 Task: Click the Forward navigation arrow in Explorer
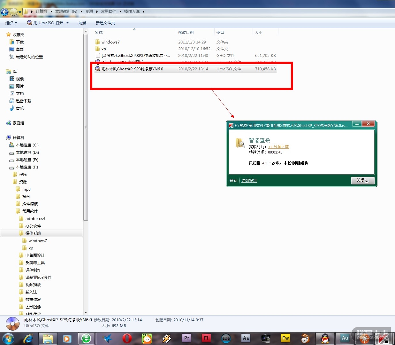[13, 12]
